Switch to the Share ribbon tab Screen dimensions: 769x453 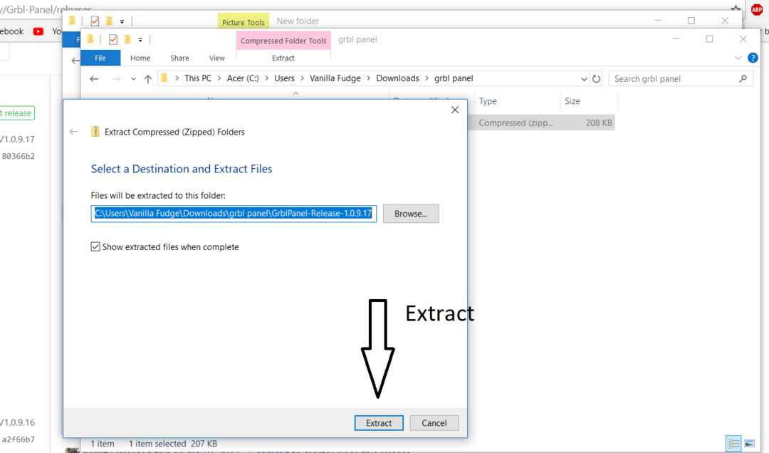click(179, 58)
